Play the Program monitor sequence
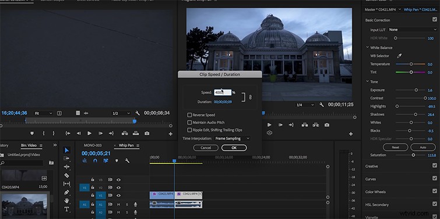 point(269,125)
